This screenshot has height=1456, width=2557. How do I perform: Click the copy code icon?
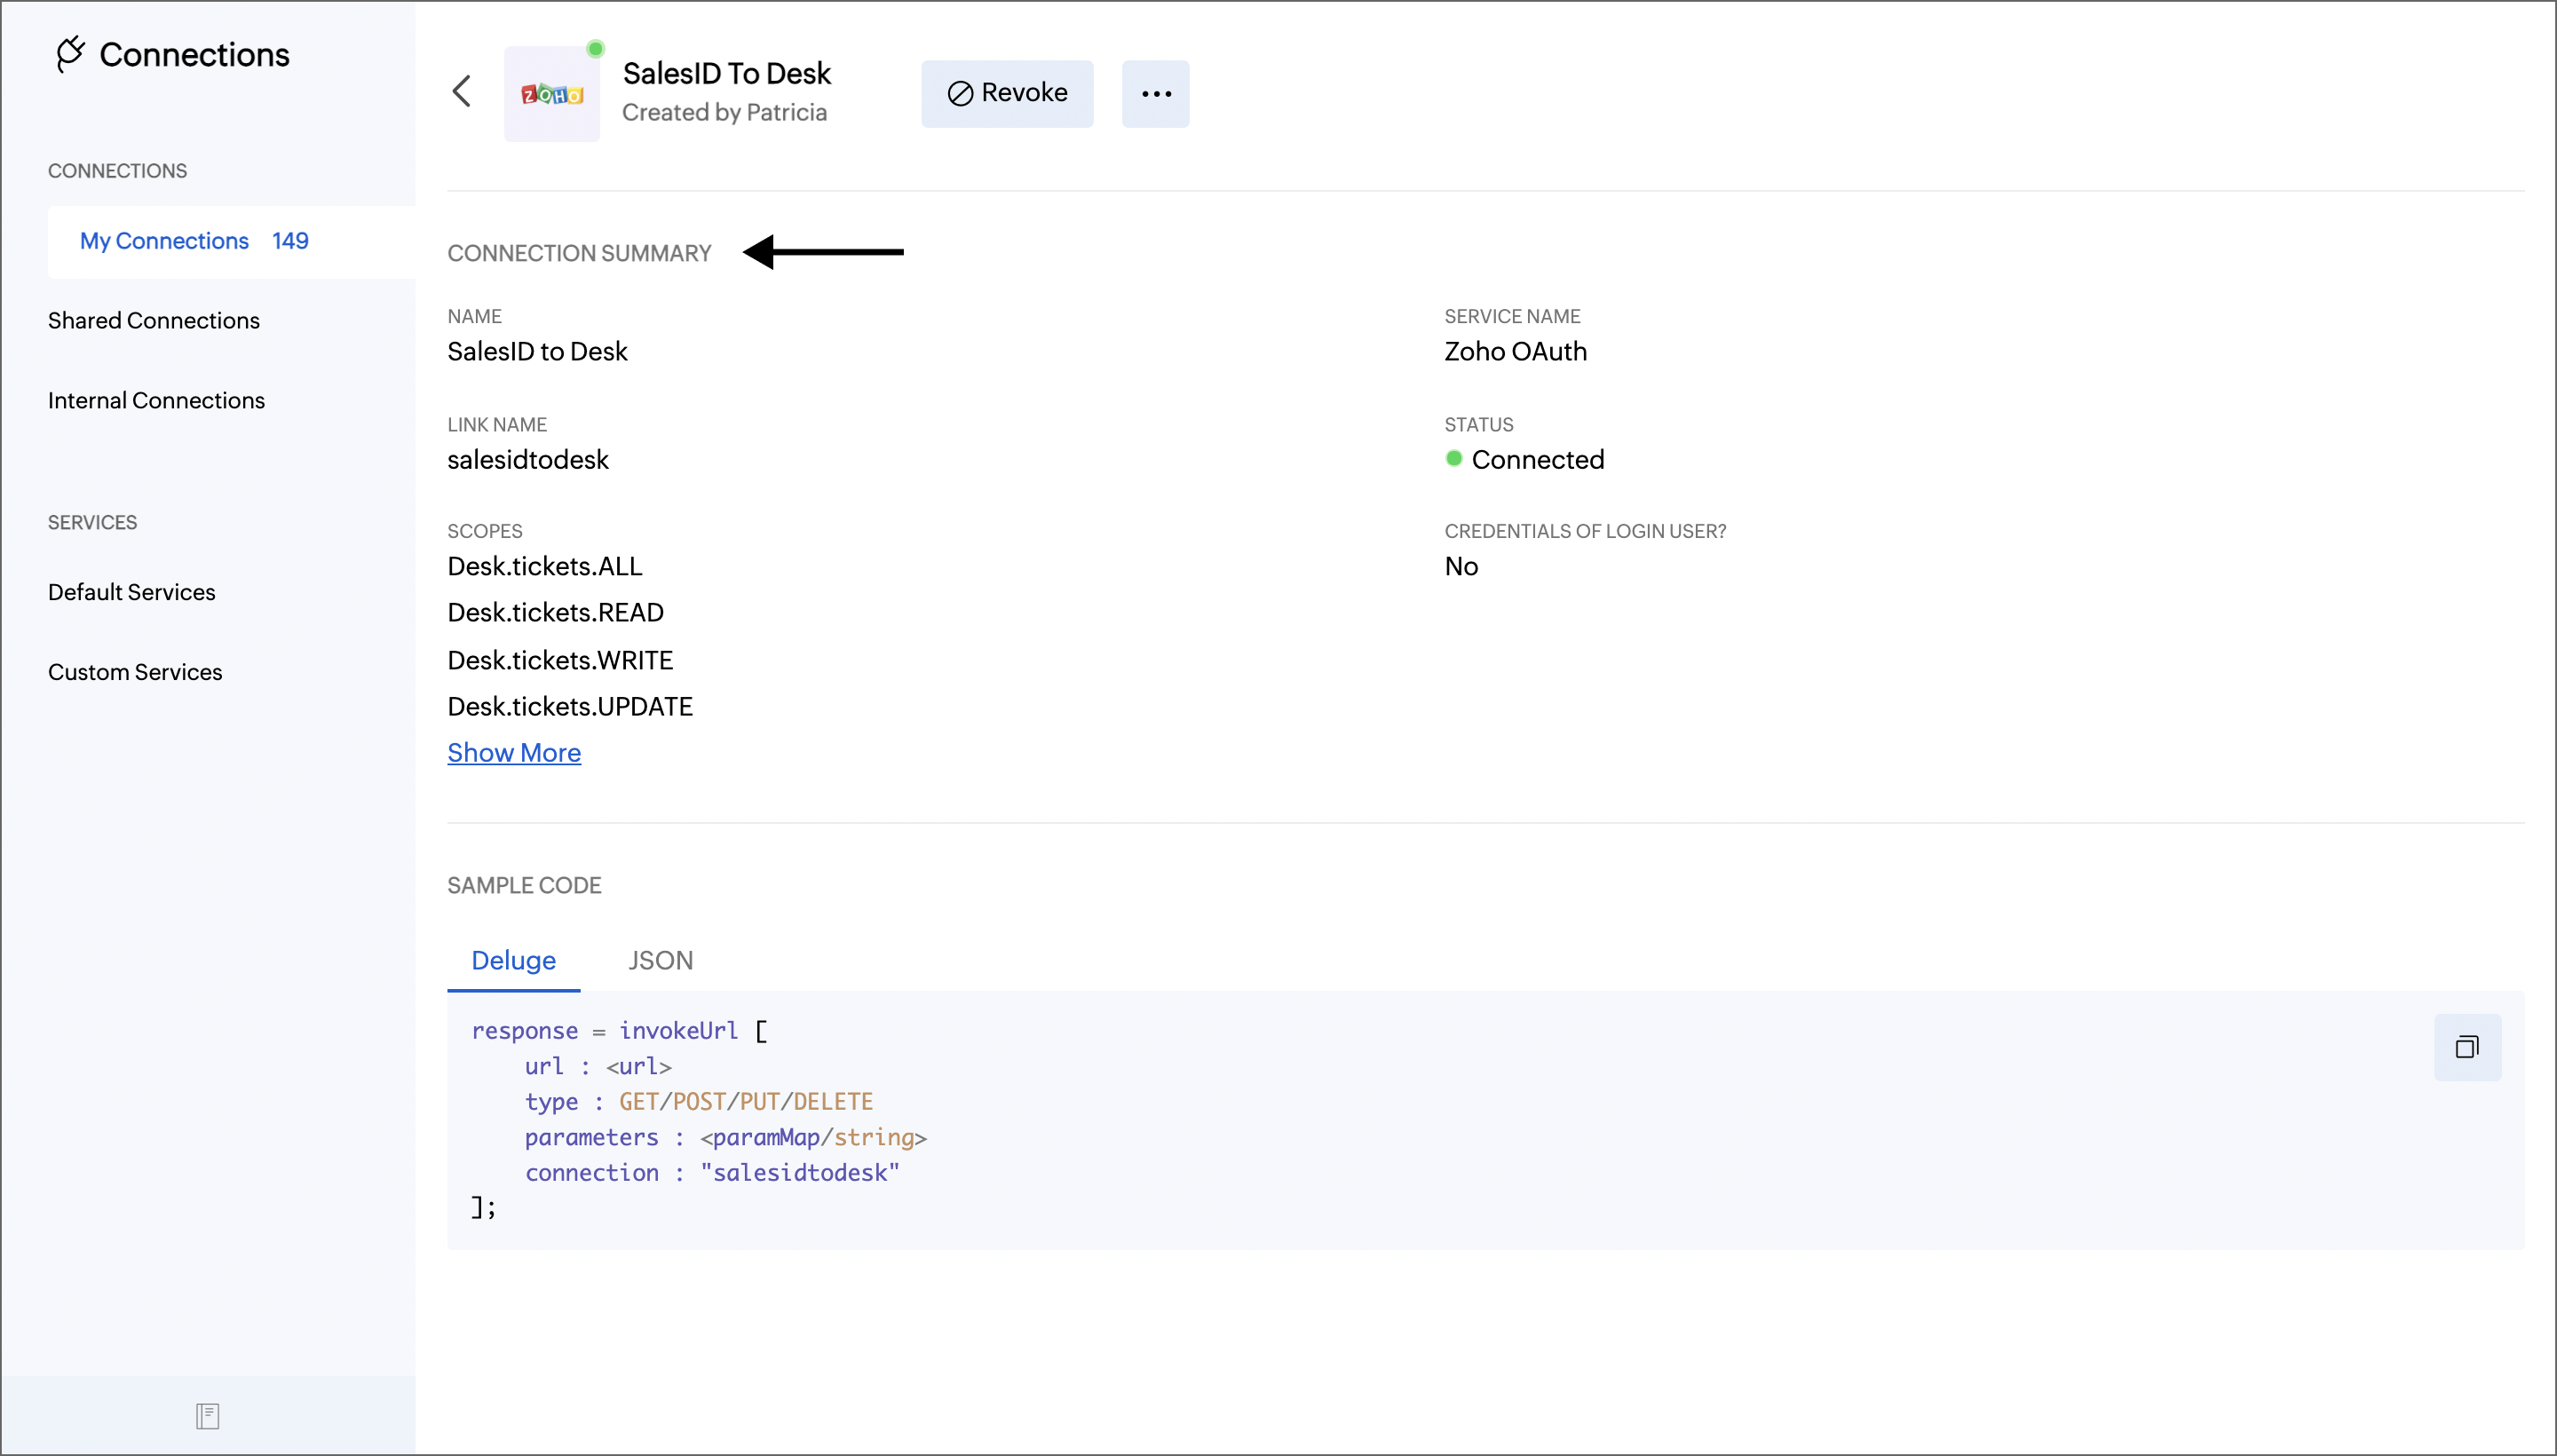pos(2466,1047)
